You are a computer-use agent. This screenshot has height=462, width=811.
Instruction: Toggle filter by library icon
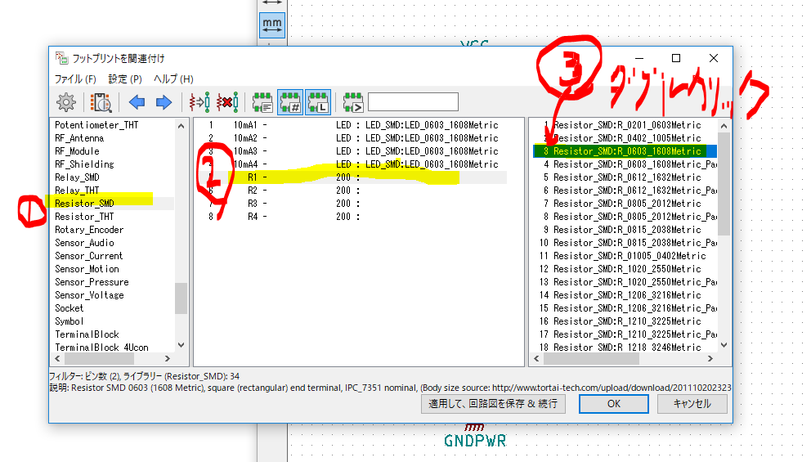(x=317, y=102)
